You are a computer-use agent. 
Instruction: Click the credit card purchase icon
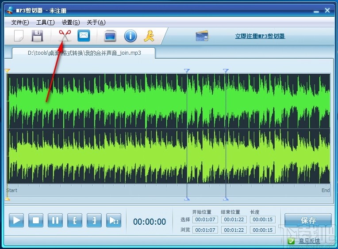tap(202, 36)
